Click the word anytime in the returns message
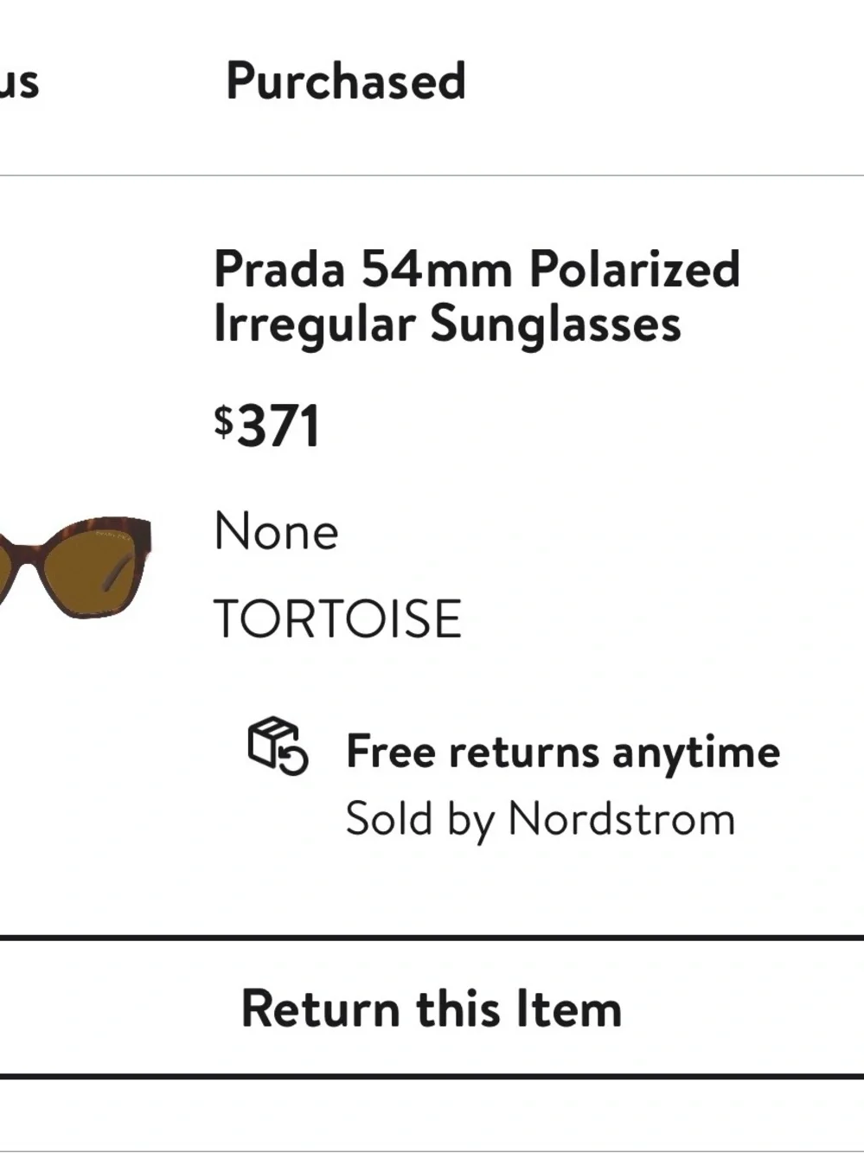Screen dimensions: 864x1153 point(696,753)
